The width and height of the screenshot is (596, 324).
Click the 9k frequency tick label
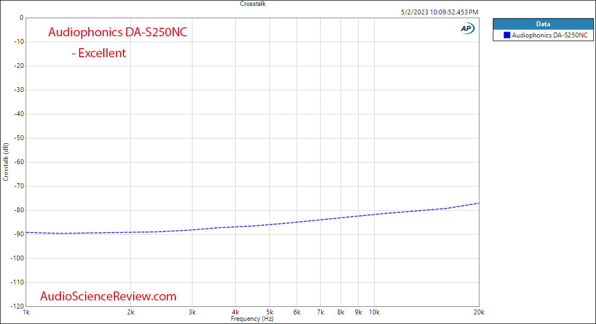(x=358, y=312)
